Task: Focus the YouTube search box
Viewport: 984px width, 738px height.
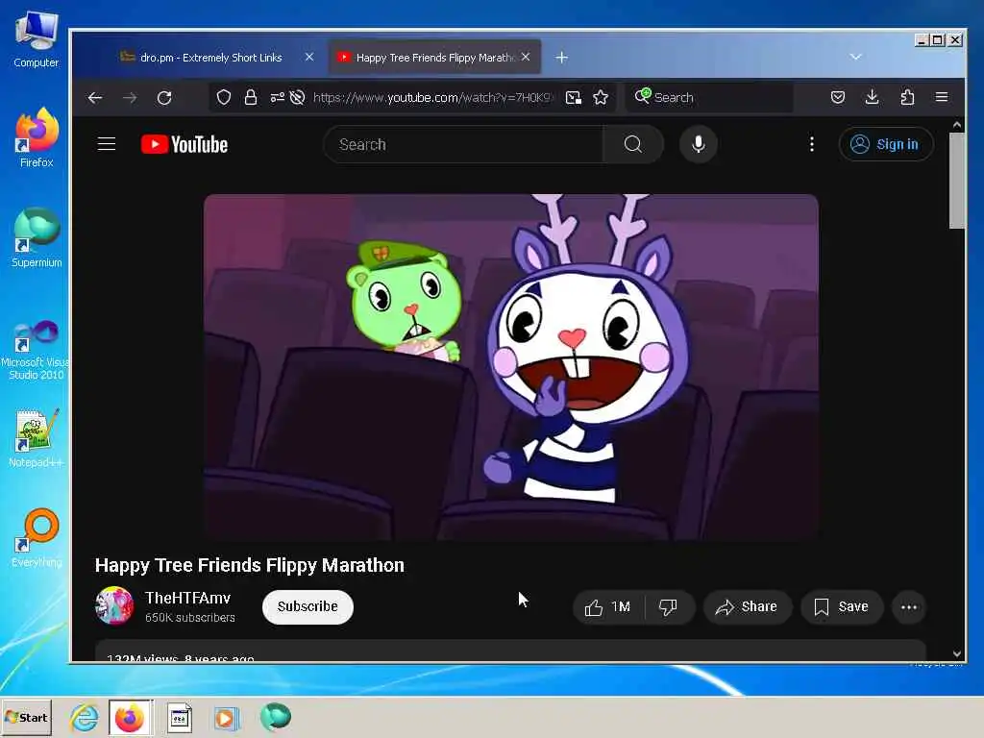Action: pos(463,144)
